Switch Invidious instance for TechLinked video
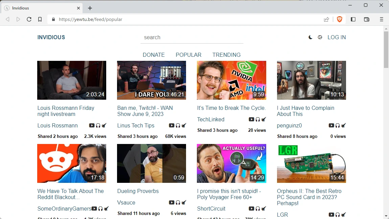Image resolution: width=389 pixels, height=219 pixels. pos(264,120)
